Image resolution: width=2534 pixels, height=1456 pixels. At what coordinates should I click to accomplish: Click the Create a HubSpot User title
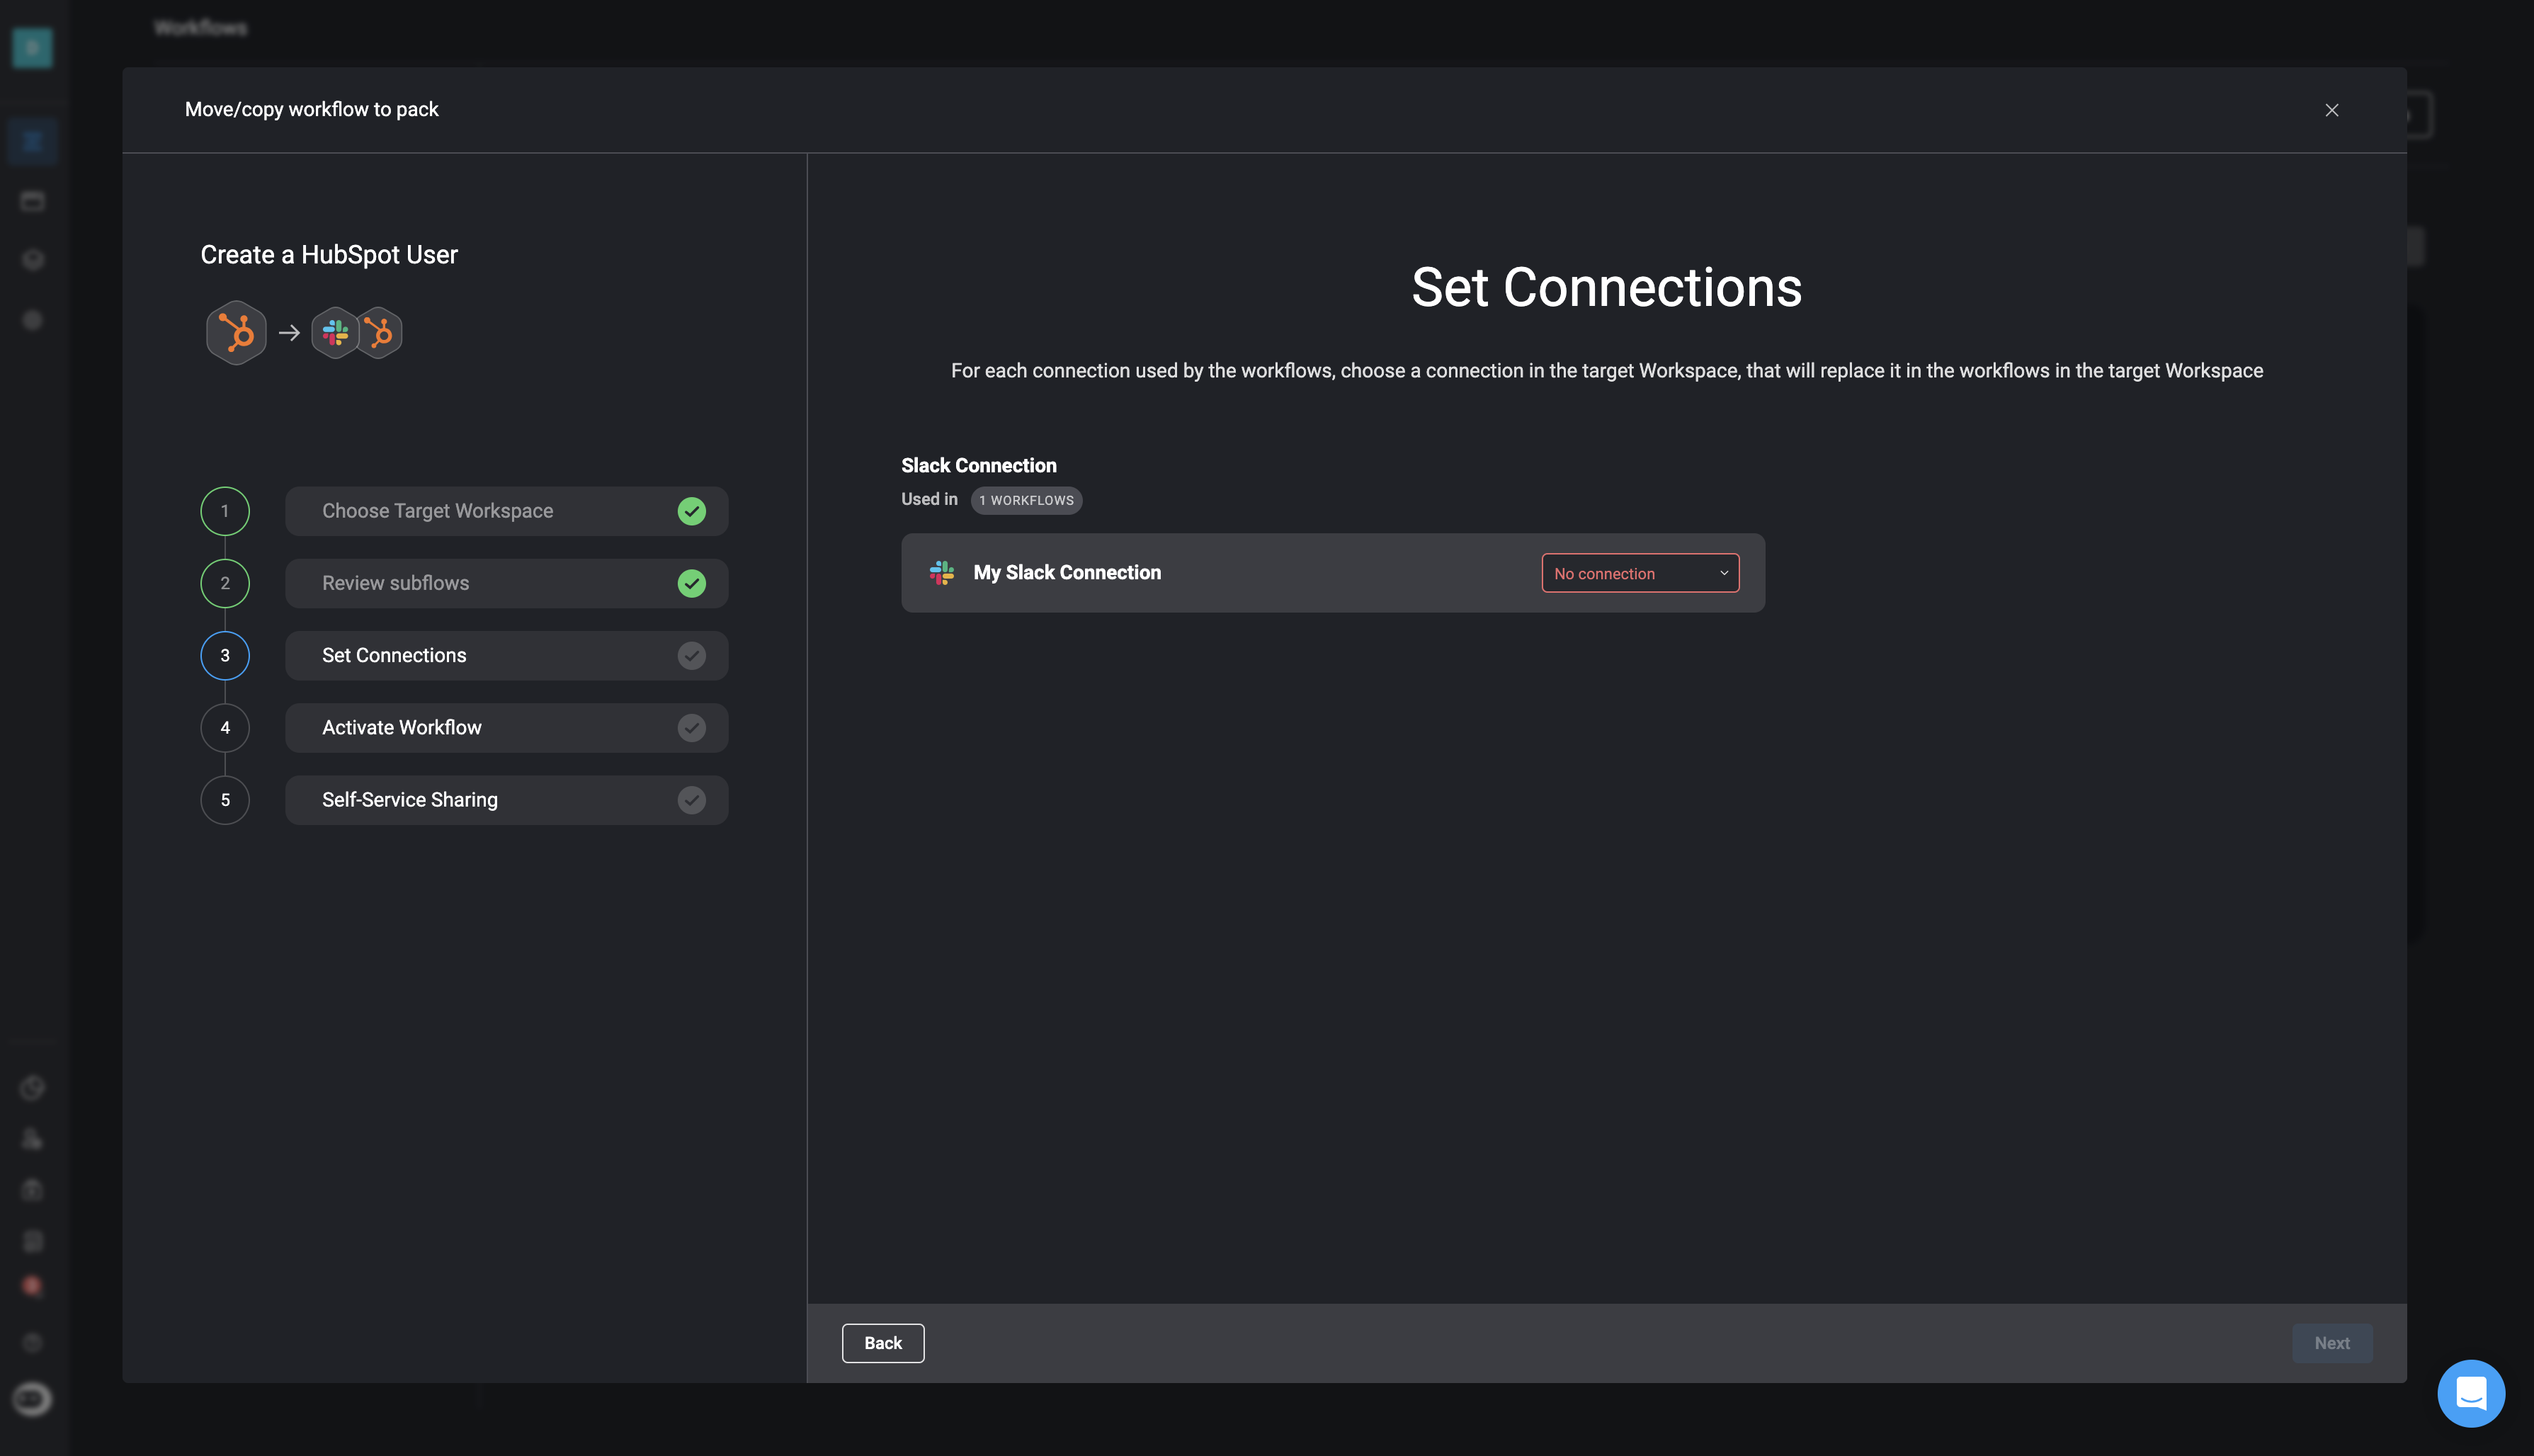pyautogui.click(x=329, y=255)
